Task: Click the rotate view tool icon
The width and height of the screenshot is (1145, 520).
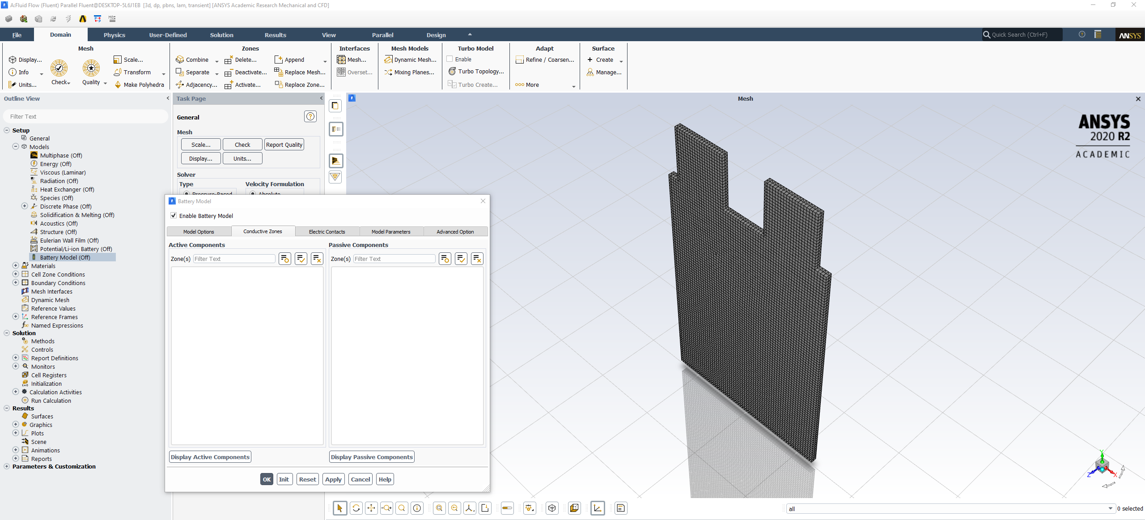Action: [x=356, y=508]
